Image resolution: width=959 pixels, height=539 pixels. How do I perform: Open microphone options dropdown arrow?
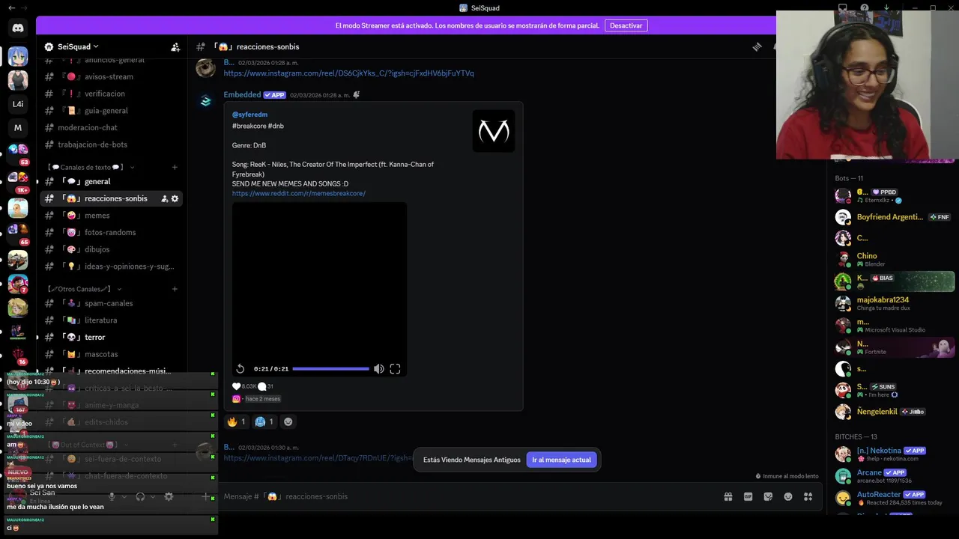click(124, 496)
